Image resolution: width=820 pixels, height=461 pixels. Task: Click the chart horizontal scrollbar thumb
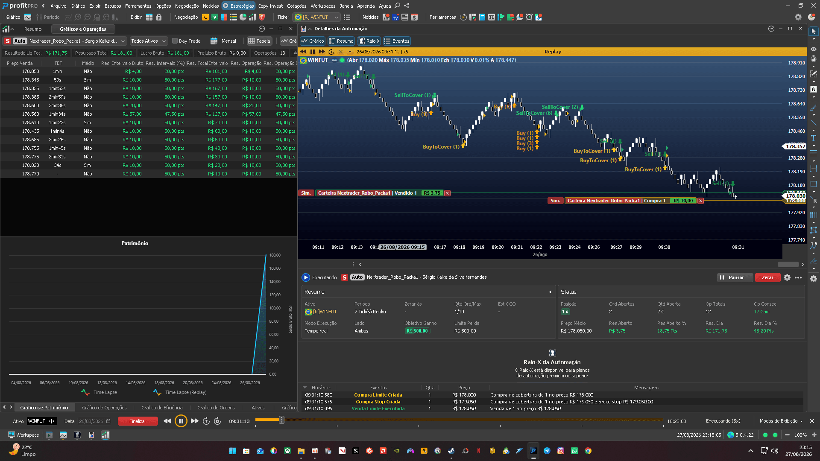click(x=788, y=264)
